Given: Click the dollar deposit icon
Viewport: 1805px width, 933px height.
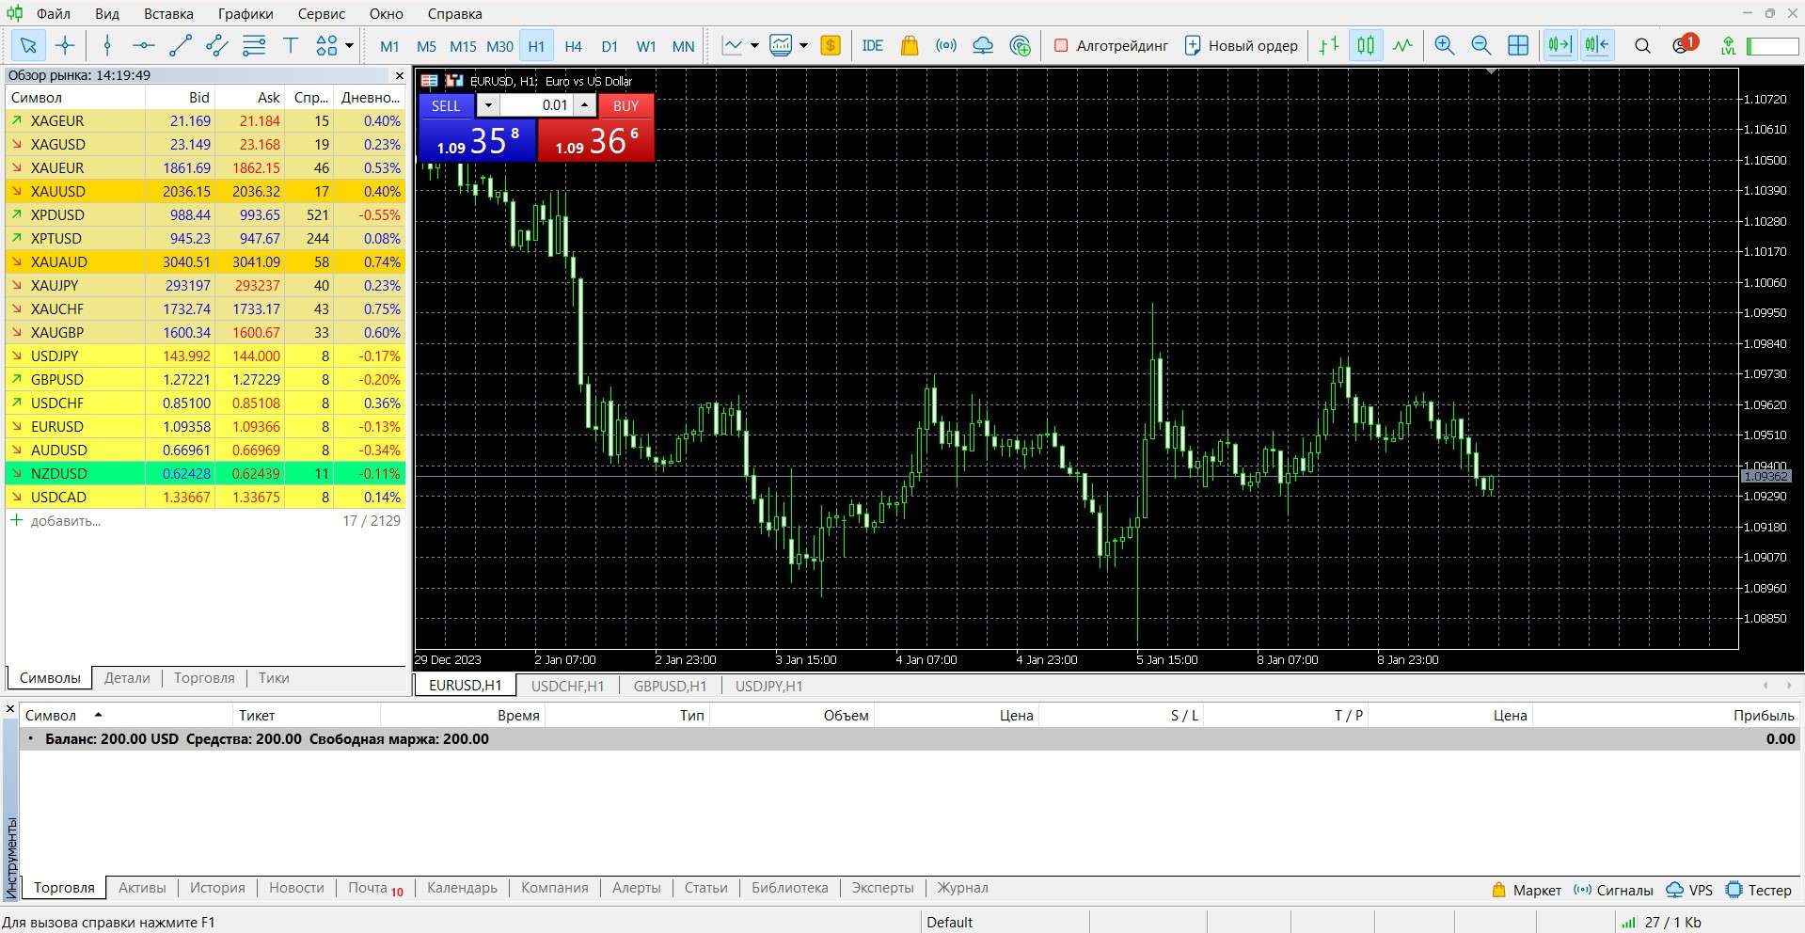Looking at the screenshot, I should point(831,45).
